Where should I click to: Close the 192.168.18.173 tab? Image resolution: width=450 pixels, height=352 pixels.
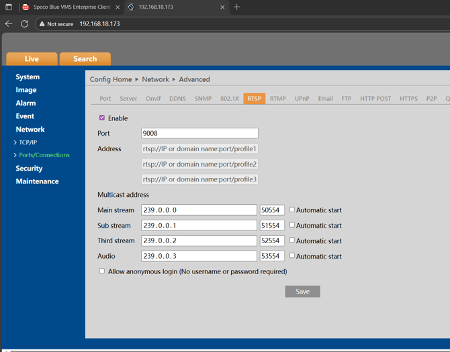222,7
